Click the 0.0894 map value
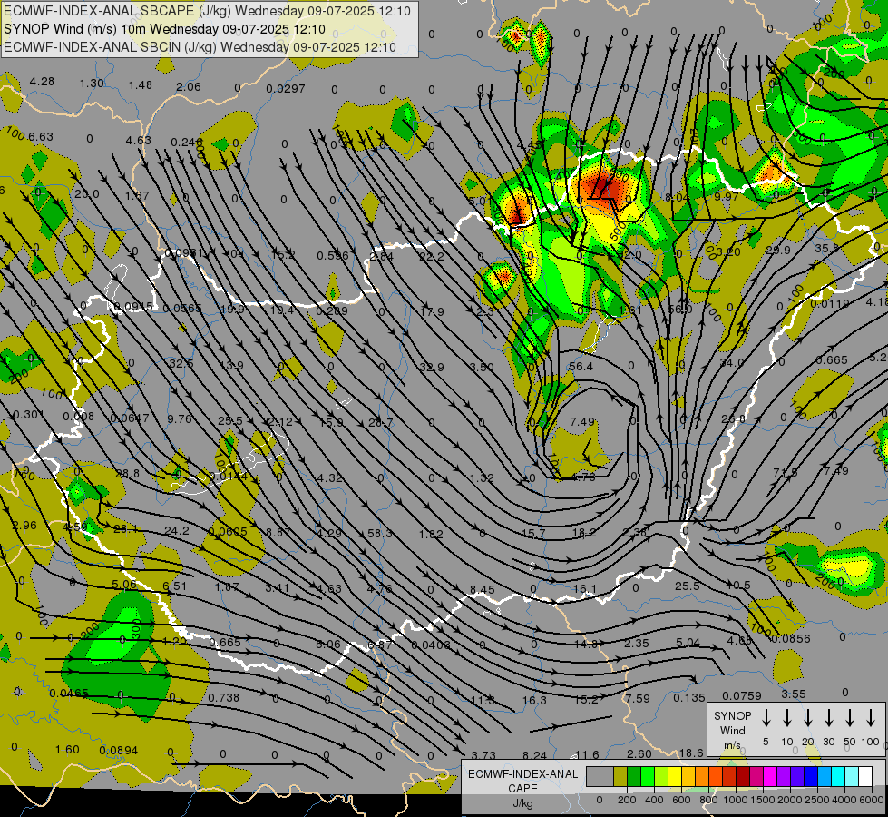This screenshot has height=817, width=888. [x=118, y=751]
